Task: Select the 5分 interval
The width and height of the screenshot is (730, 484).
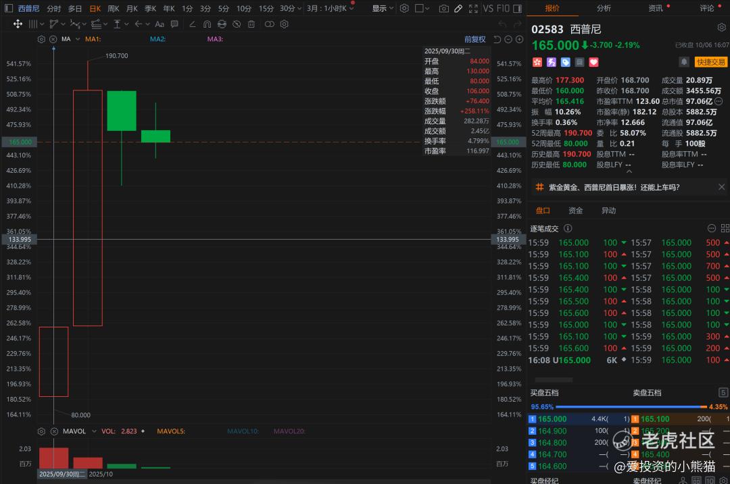Action: click(224, 8)
